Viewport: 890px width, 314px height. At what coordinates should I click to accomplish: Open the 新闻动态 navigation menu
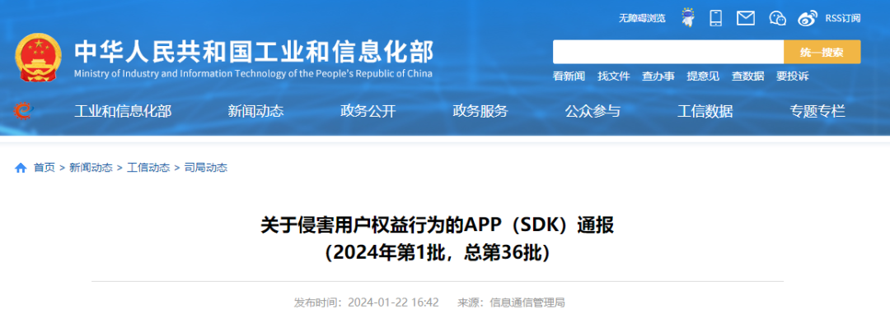[x=255, y=112]
